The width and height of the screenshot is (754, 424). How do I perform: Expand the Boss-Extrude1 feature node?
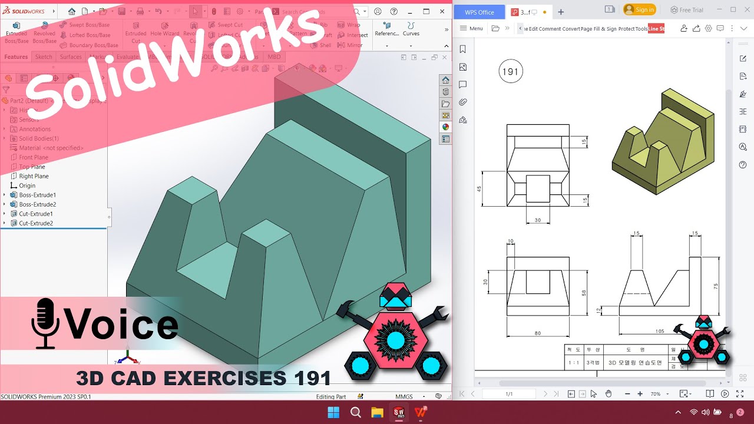click(4, 195)
